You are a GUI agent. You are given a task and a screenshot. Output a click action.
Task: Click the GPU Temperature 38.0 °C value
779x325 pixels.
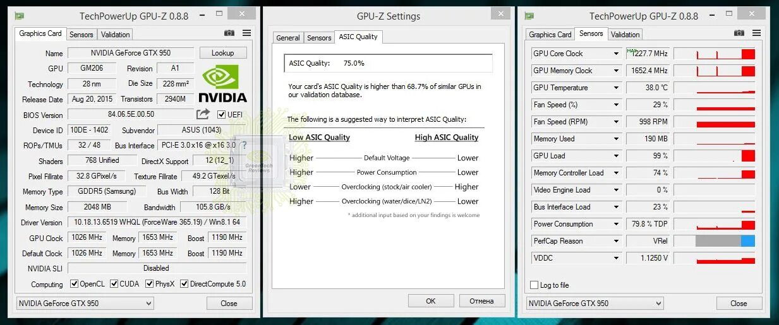(x=647, y=88)
